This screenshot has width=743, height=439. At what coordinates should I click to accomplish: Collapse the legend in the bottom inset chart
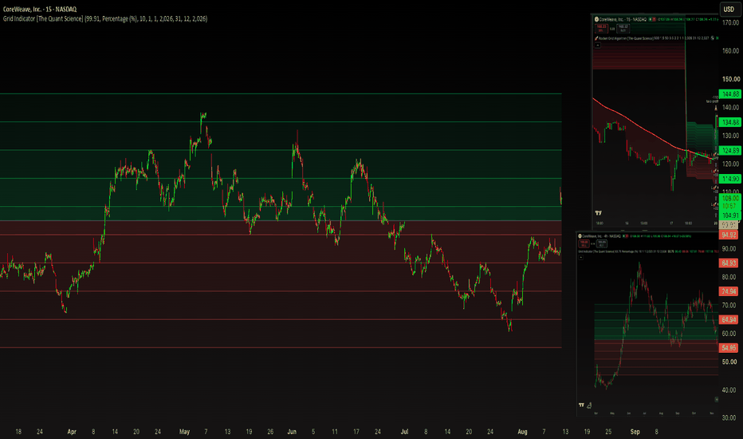point(581,258)
